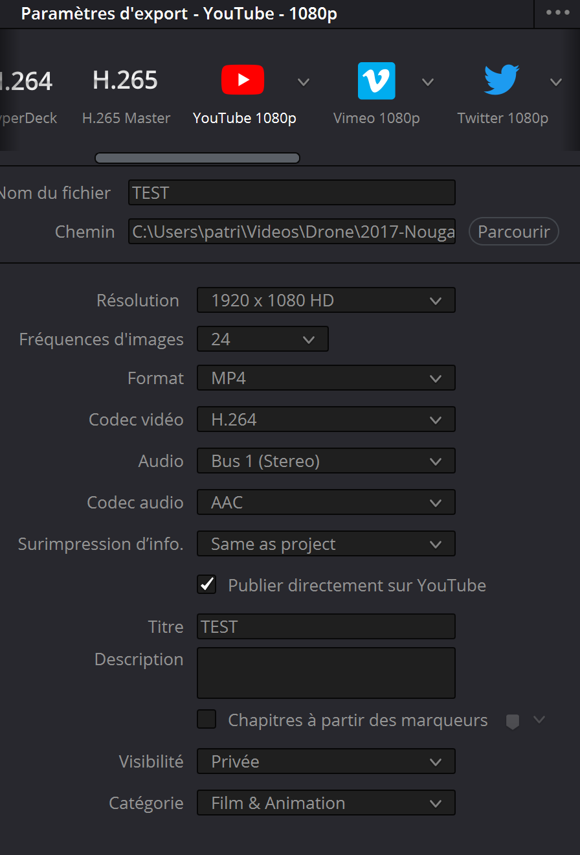Uncheck Publier directement sur YouTube
Screen dimensions: 580x855
click(206, 585)
